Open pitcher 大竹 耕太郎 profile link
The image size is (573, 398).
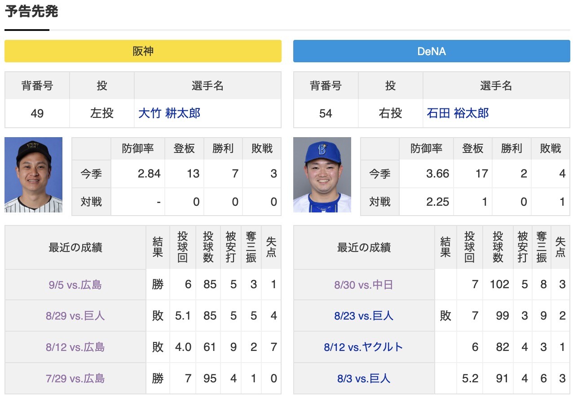(x=169, y=113)
